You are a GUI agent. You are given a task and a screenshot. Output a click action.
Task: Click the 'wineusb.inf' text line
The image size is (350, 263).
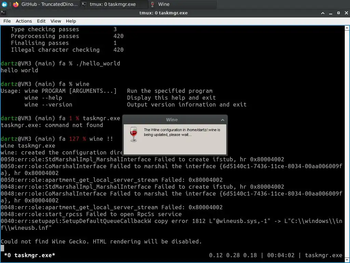point(26,228)
